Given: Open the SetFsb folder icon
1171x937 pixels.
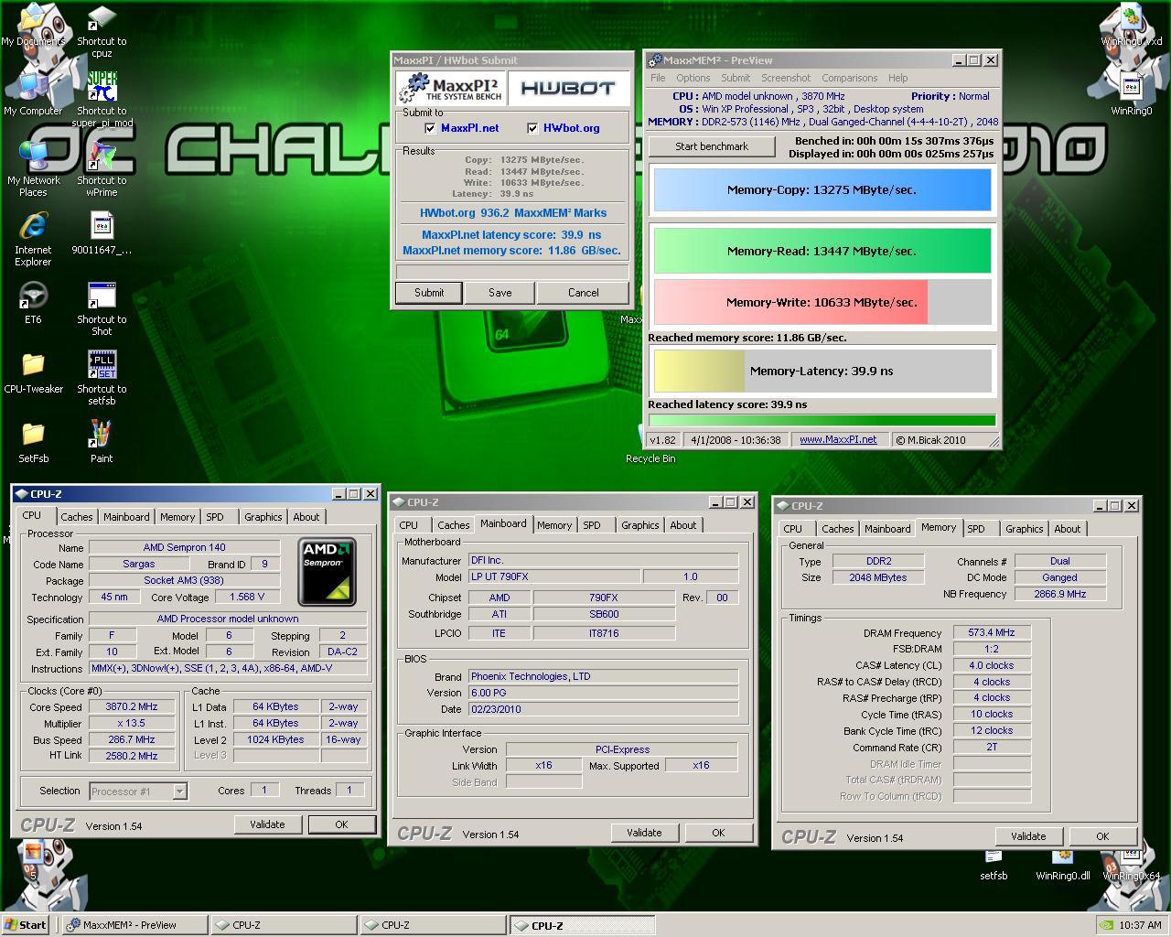Looking at the screenshot, I should pyautogui.click(x=33, y=442).
